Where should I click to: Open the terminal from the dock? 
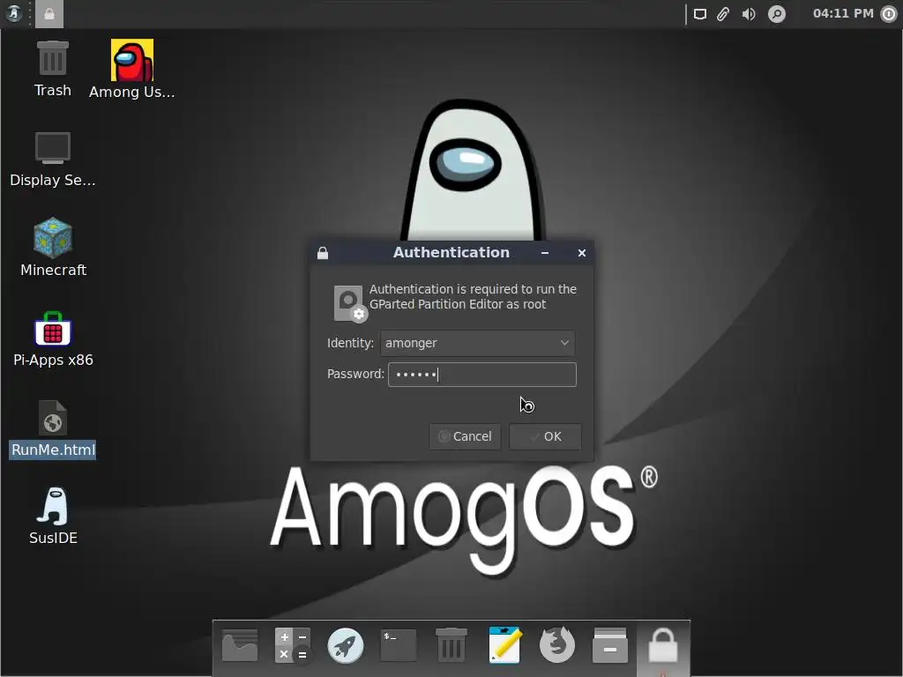click(x=398, y=644)
